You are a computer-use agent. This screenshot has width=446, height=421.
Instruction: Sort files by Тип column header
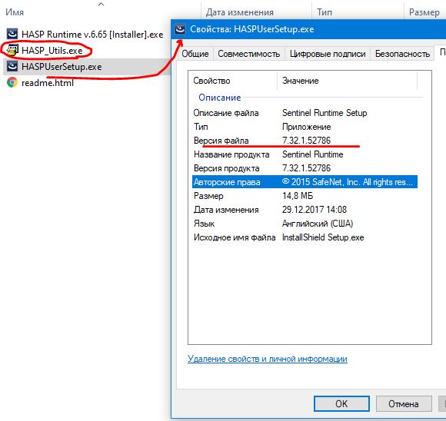tap(325, 12)
